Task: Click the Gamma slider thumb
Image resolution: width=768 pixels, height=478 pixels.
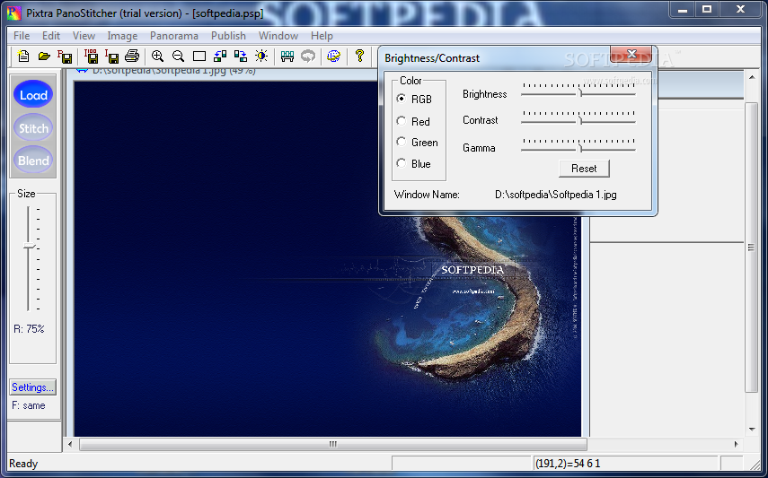Action: [580, 148]
